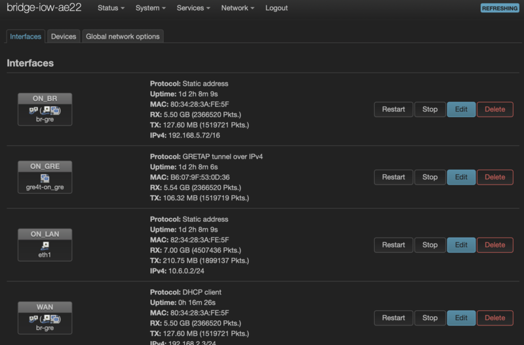Click the WAN interface name header
The height and width of the screenshot is (345, 524).
tap(45, 307)
